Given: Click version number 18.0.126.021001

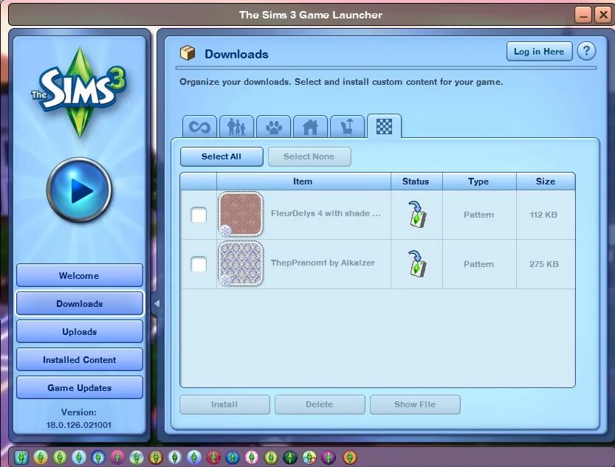Looking at the screenshot, I should point(79,425).
